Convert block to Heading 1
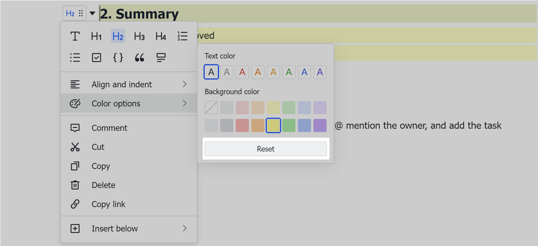Viewport: 538px width, 246px height. click(96, 37)
